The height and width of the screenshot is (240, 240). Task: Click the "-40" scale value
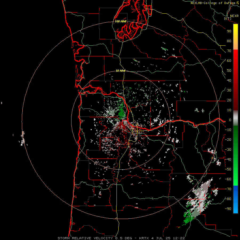(228, 159)
